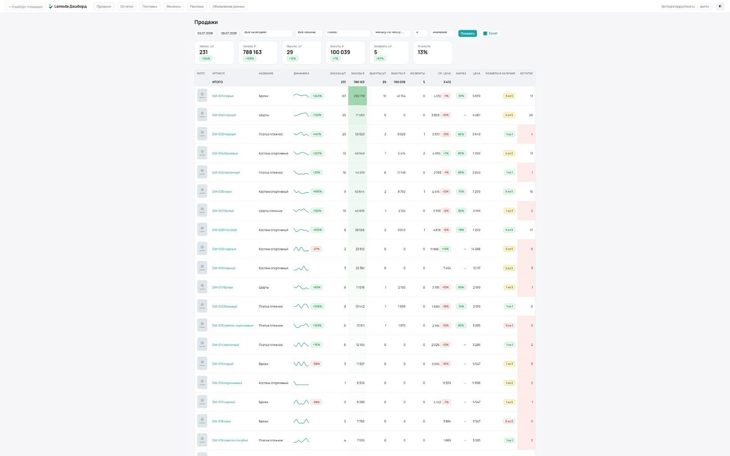The width and height of the screenshot is (730, 456).
Task: Sort by Заказы ₽ column header
Action: pyautogui.click(x=357, y=73)
